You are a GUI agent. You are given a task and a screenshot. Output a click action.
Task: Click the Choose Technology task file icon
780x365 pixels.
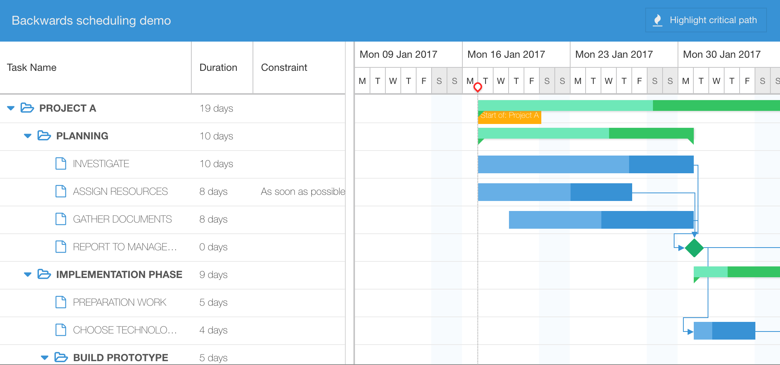[61, 330]
